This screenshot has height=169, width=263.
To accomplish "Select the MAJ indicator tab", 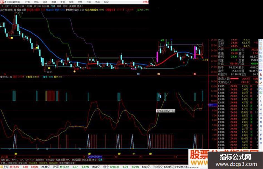I will coord(68,160).
